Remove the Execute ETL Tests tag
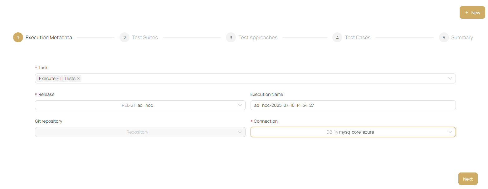 click(78, 78)
